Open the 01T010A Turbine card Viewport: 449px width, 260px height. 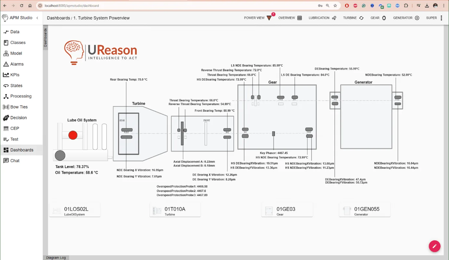tap(175, 210)
